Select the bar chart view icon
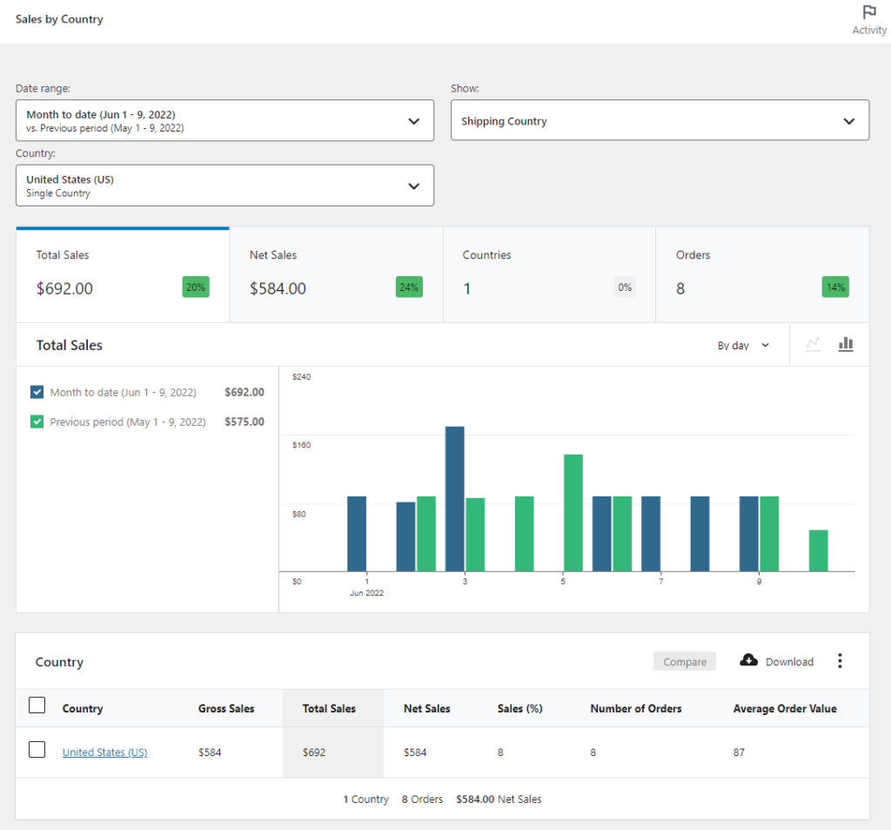Image resolution: width=891 pixels, height=830 pixels. pyautogui.click(x=845, y=344)
